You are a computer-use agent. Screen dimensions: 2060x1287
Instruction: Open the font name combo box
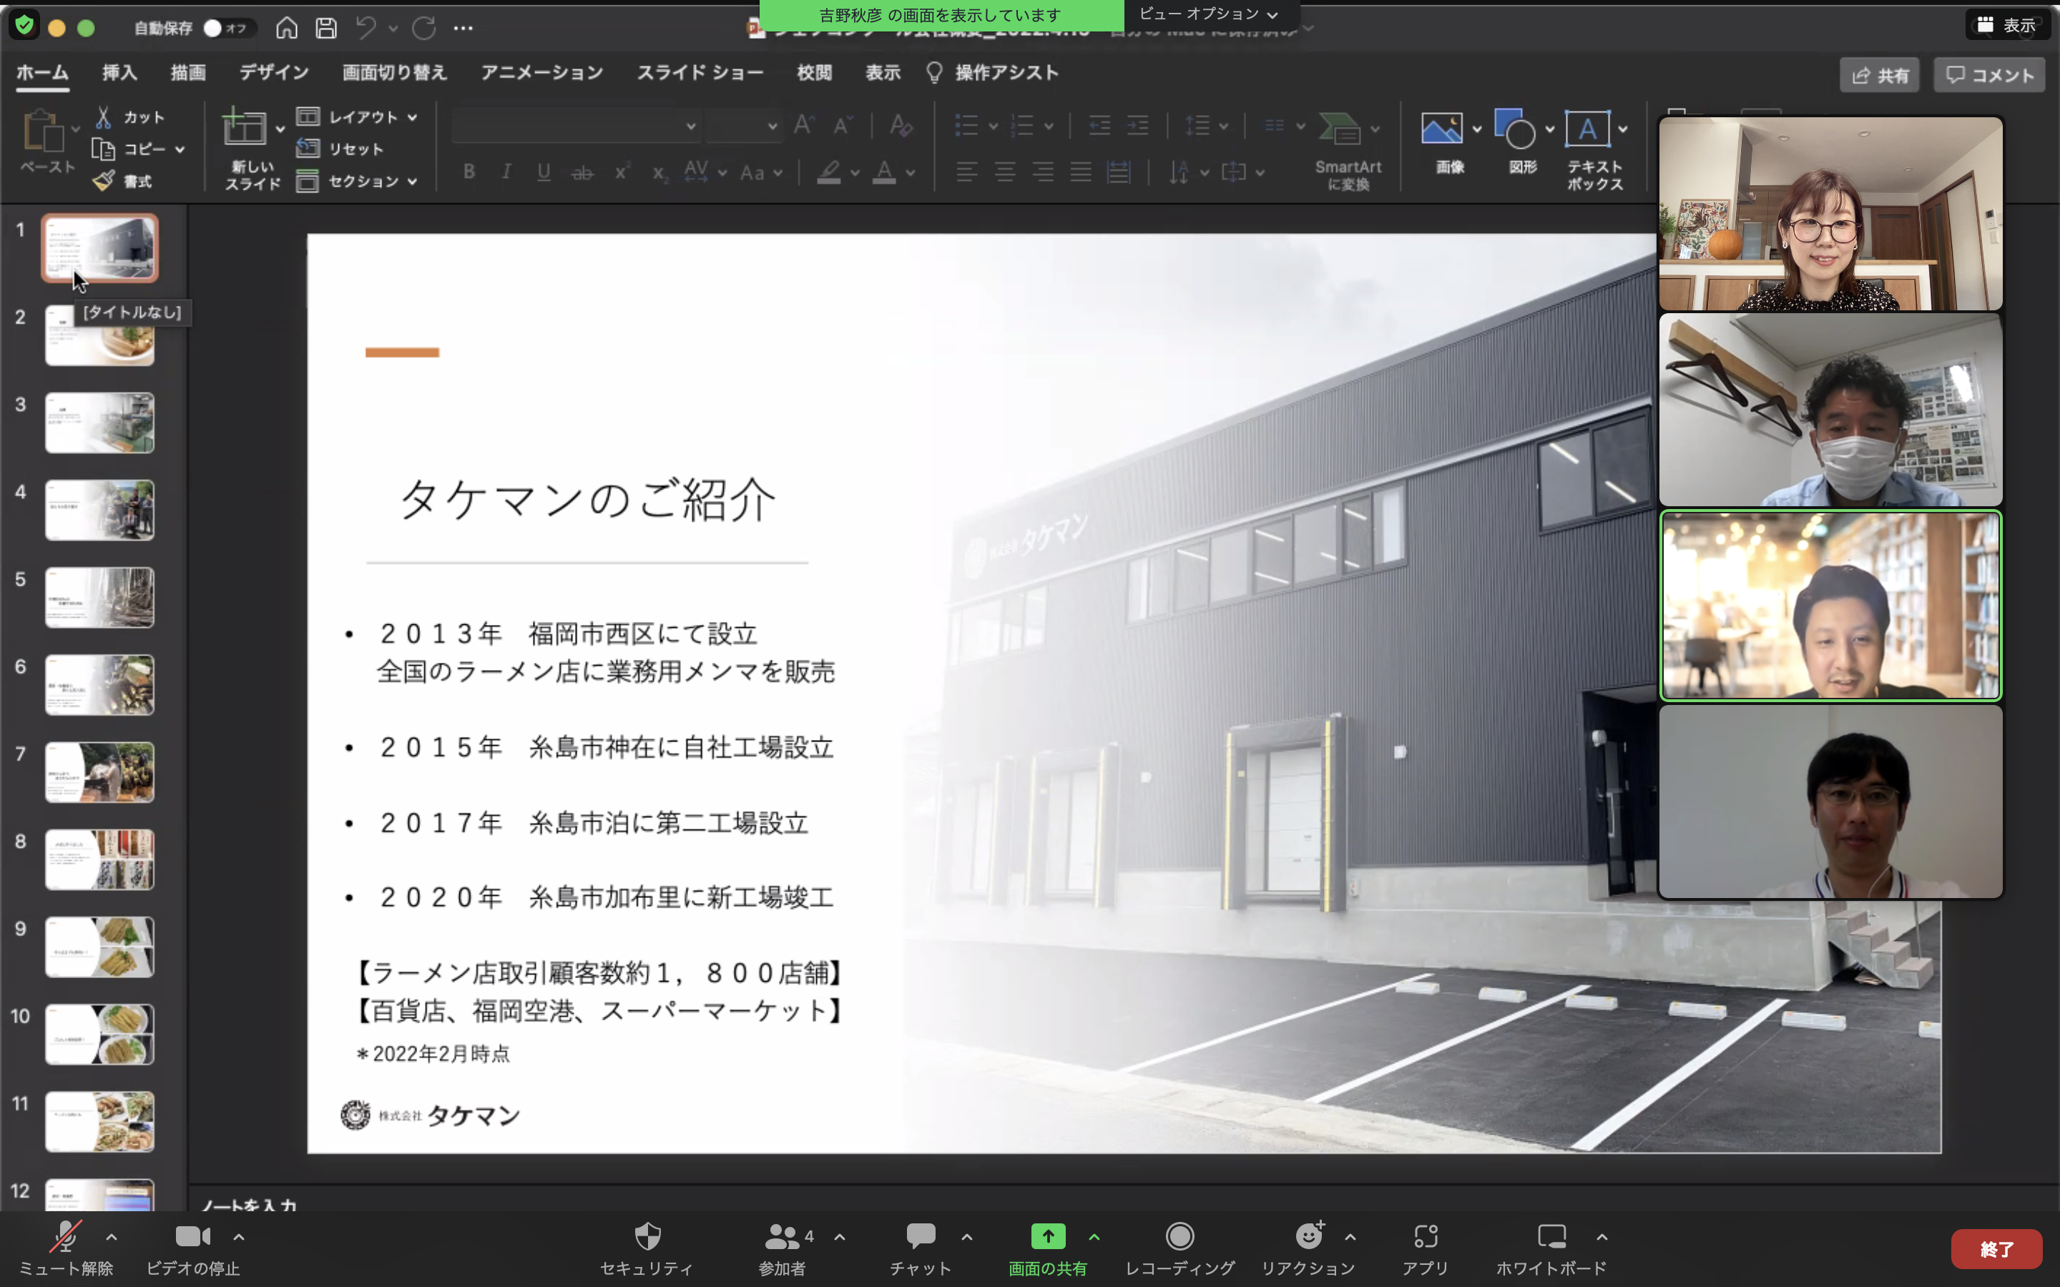[x=577, y=126]
